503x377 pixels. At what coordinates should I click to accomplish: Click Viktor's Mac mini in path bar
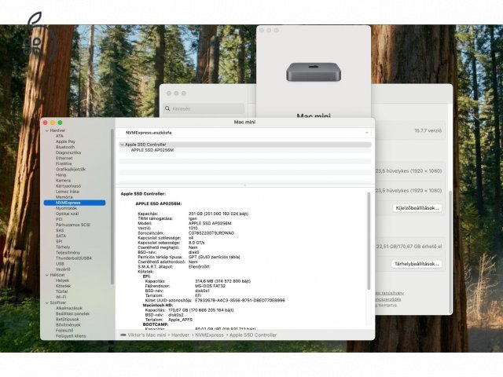click(x=147, y=335)
